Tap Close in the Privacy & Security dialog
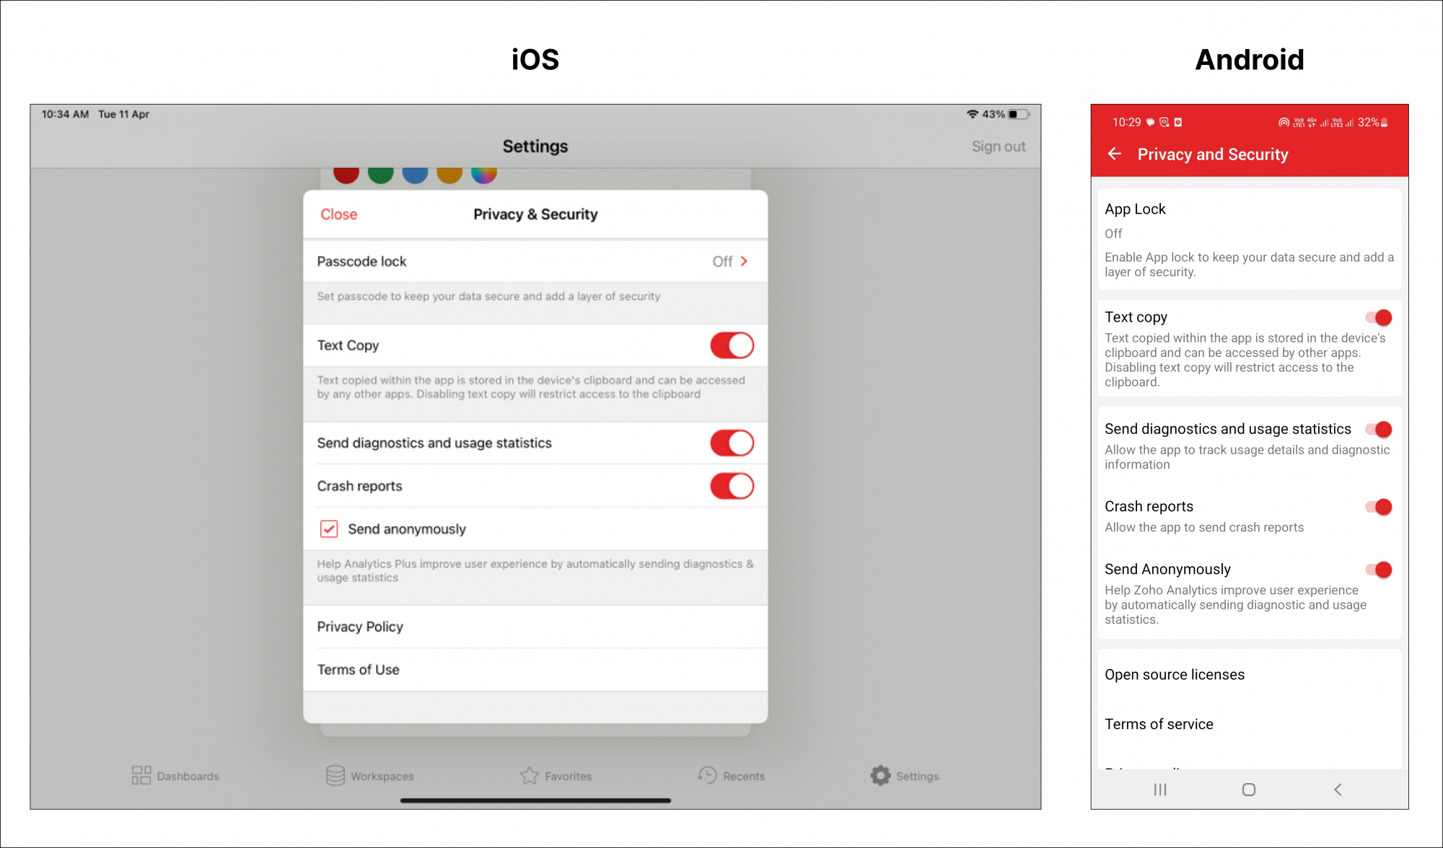Viewport: 1443px width, 848px height. 339,214
